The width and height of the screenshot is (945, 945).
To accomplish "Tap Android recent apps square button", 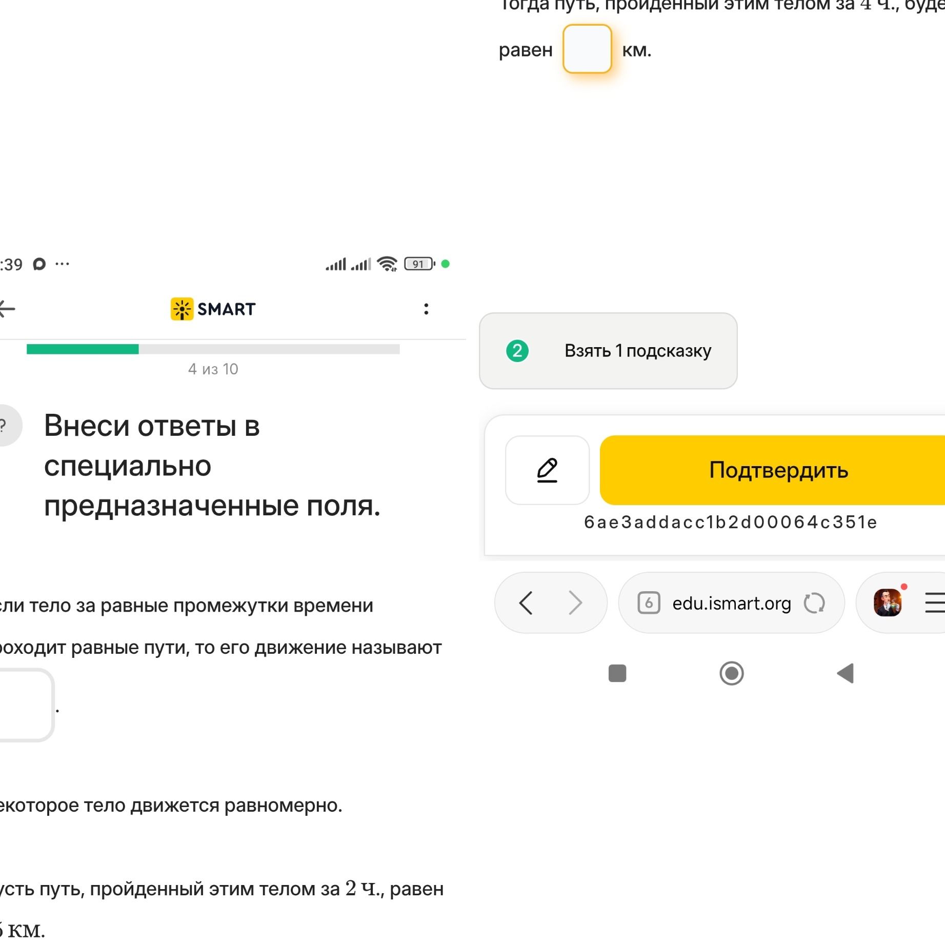I will point(617,673).
